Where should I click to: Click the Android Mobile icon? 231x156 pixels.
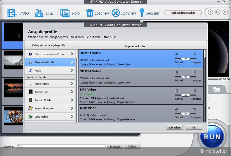point(30,100)
